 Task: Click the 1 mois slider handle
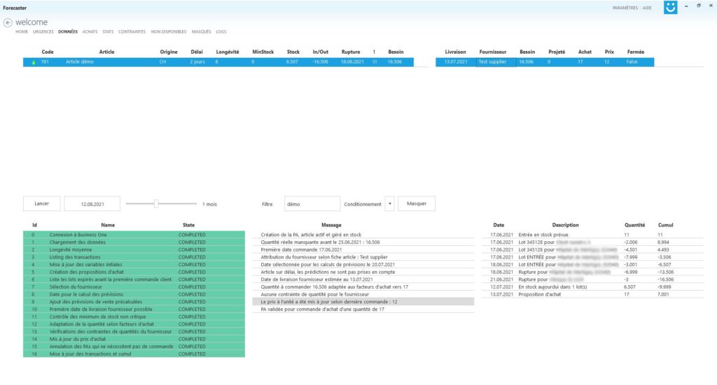tap(156, 204)
